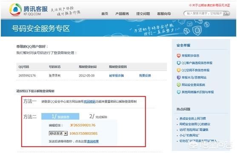237x153 pixels.
Task: Click the 找回密码 link
Action: click(x=90, y=102)
